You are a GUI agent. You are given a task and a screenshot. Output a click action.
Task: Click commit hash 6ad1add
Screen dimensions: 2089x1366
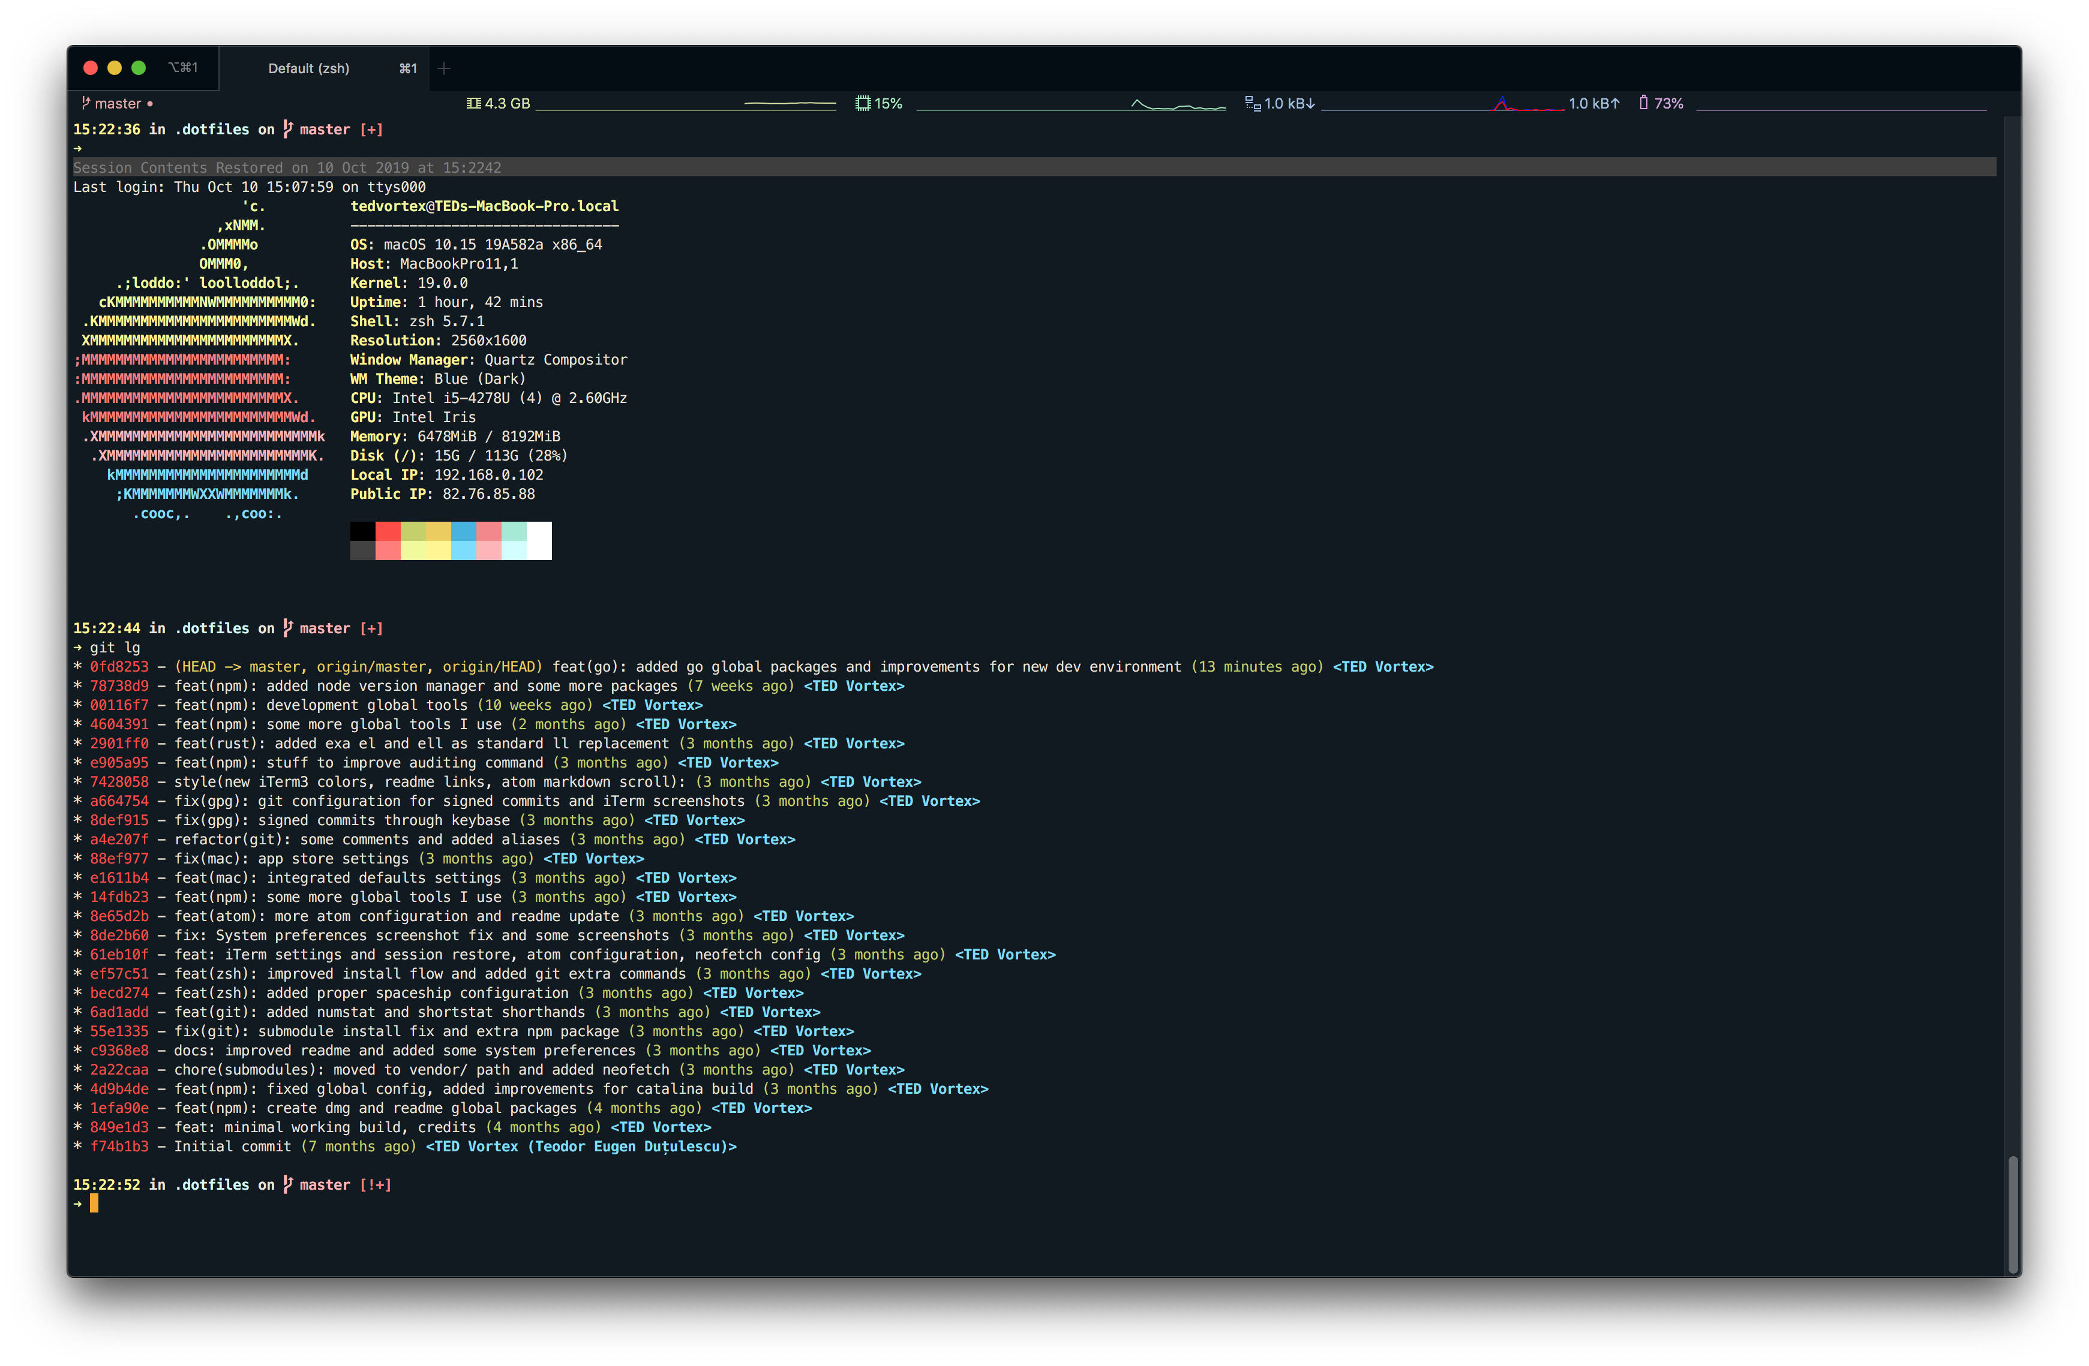[x=119, y=1012]
